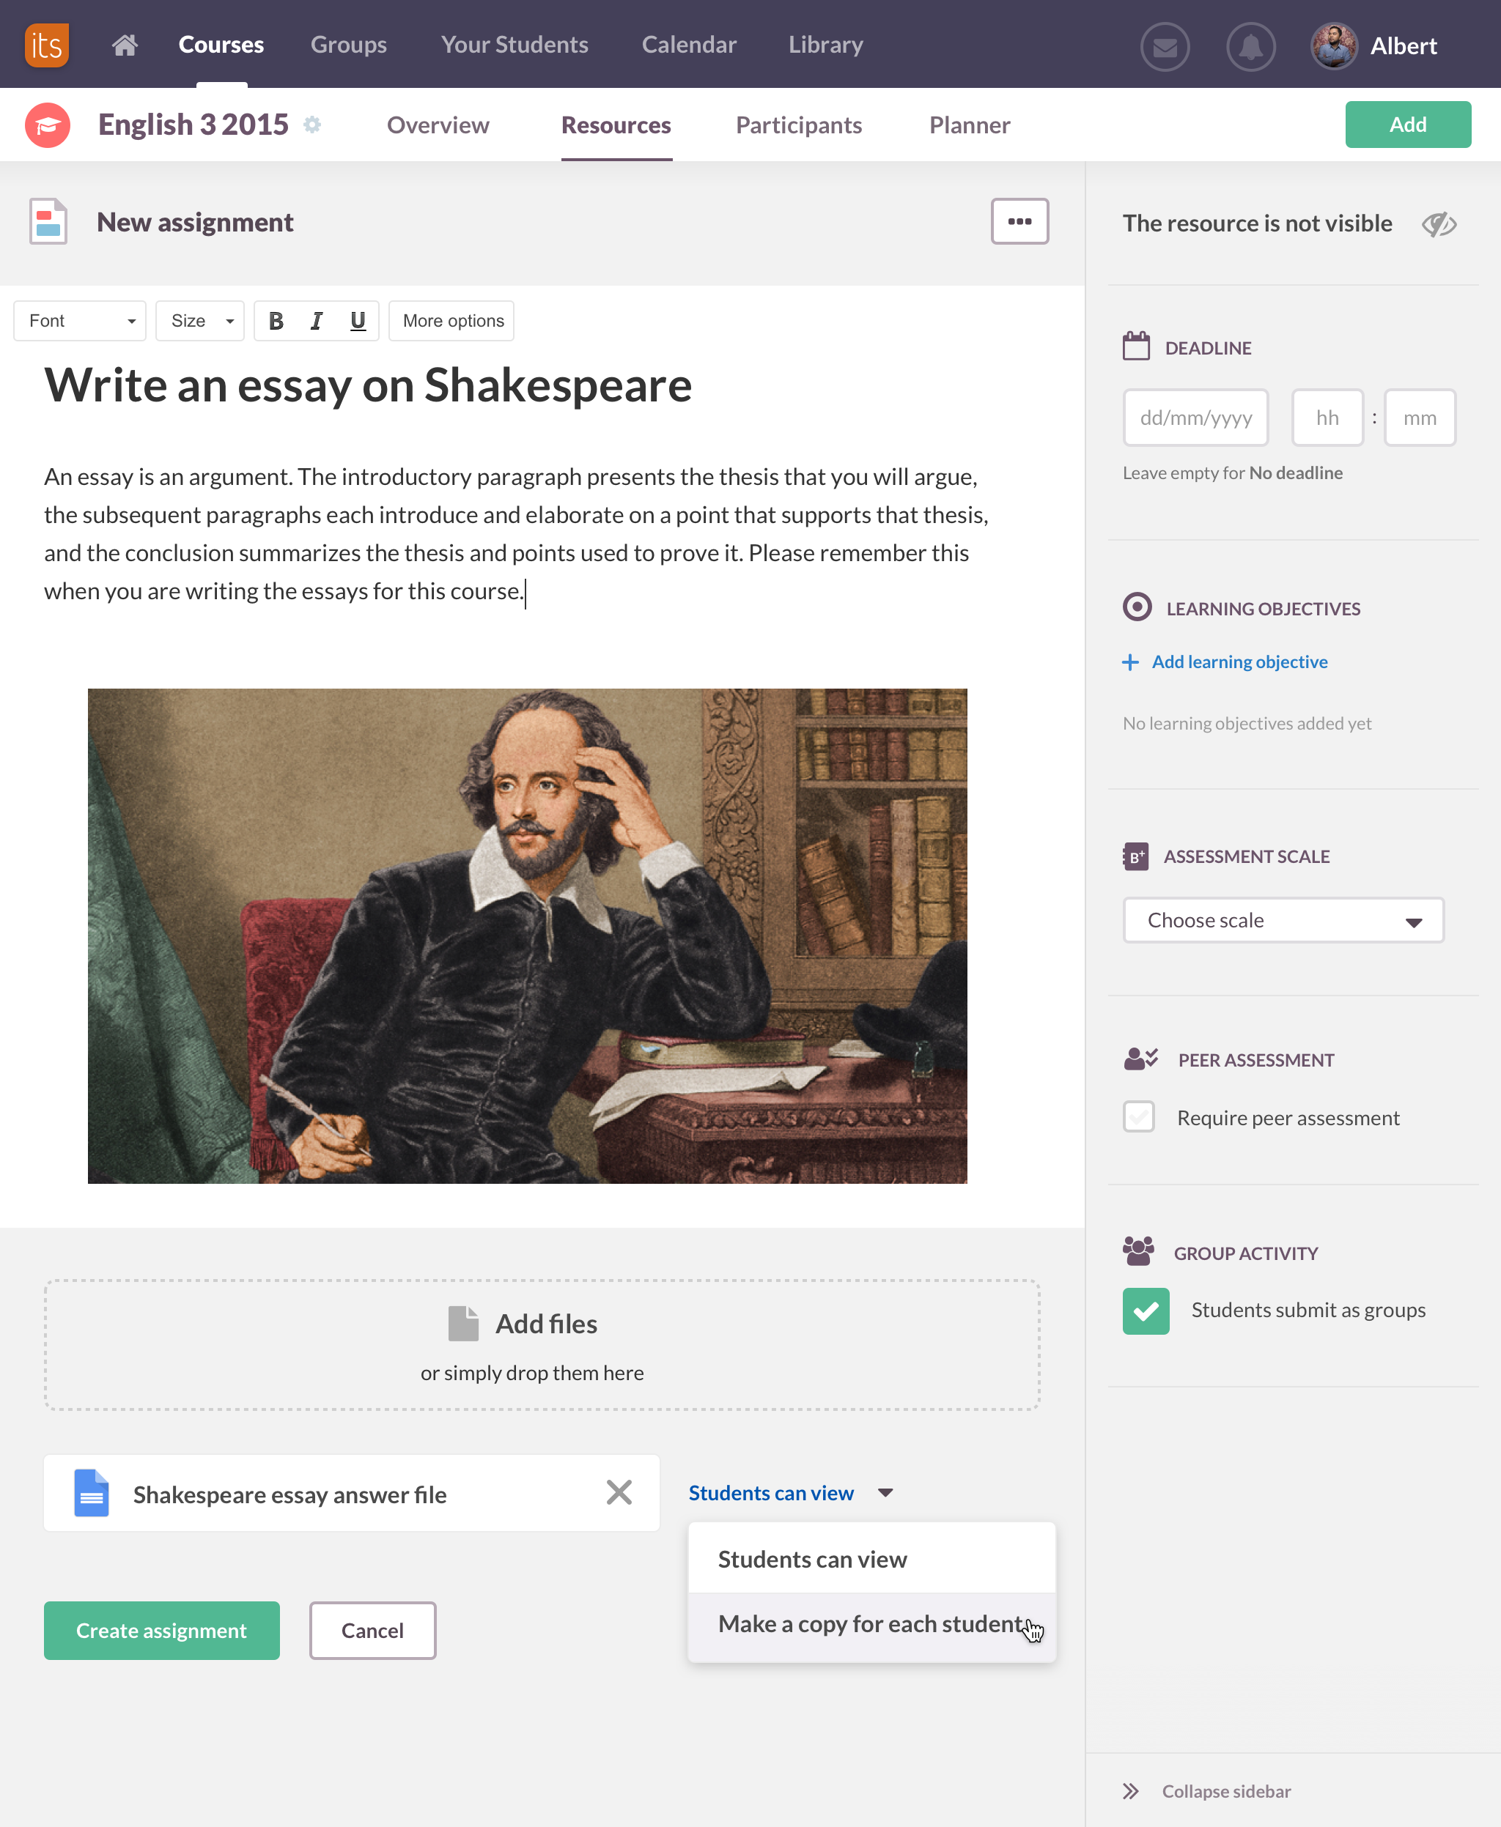Switch to the Participants tab
1501x1827 pixels.
pyautogui.click(x=798, y=125)
